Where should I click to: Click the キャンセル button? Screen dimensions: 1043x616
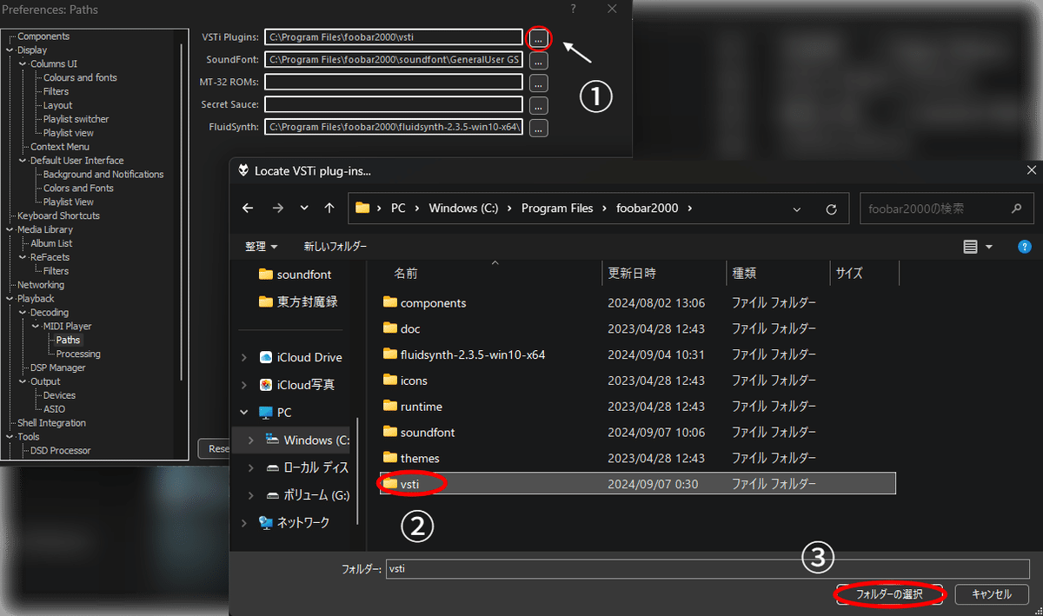(992, 594)
